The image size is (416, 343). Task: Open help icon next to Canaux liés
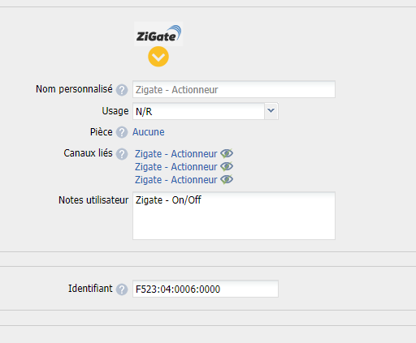122,154
